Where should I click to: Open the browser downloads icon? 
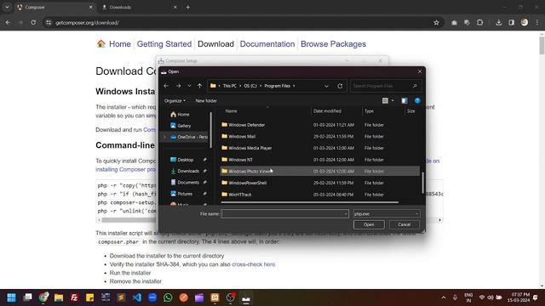click(x=499, y=23)
